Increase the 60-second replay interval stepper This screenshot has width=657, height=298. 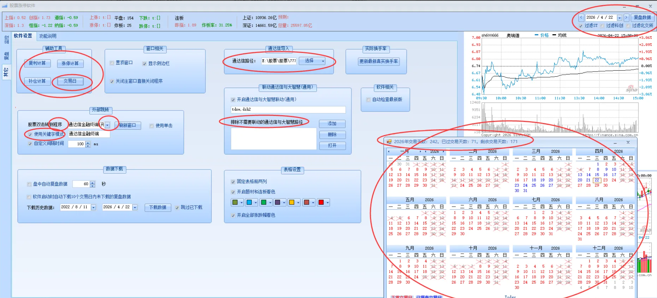(x=92, y=182)
